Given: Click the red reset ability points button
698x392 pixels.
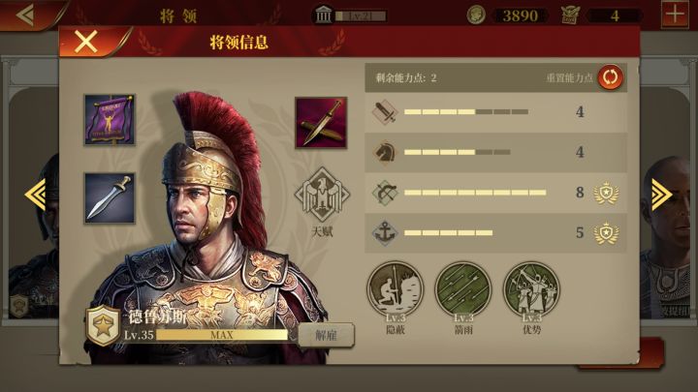Looking at the screenshot, I should [611, 77].
